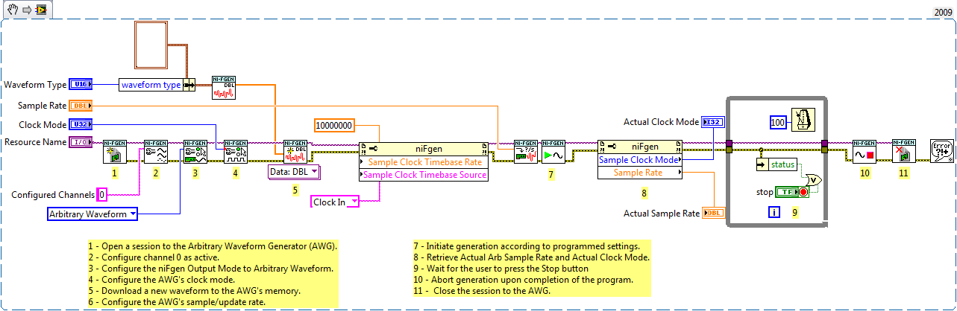Click the 10000000 numeric constant

point(334,126)
